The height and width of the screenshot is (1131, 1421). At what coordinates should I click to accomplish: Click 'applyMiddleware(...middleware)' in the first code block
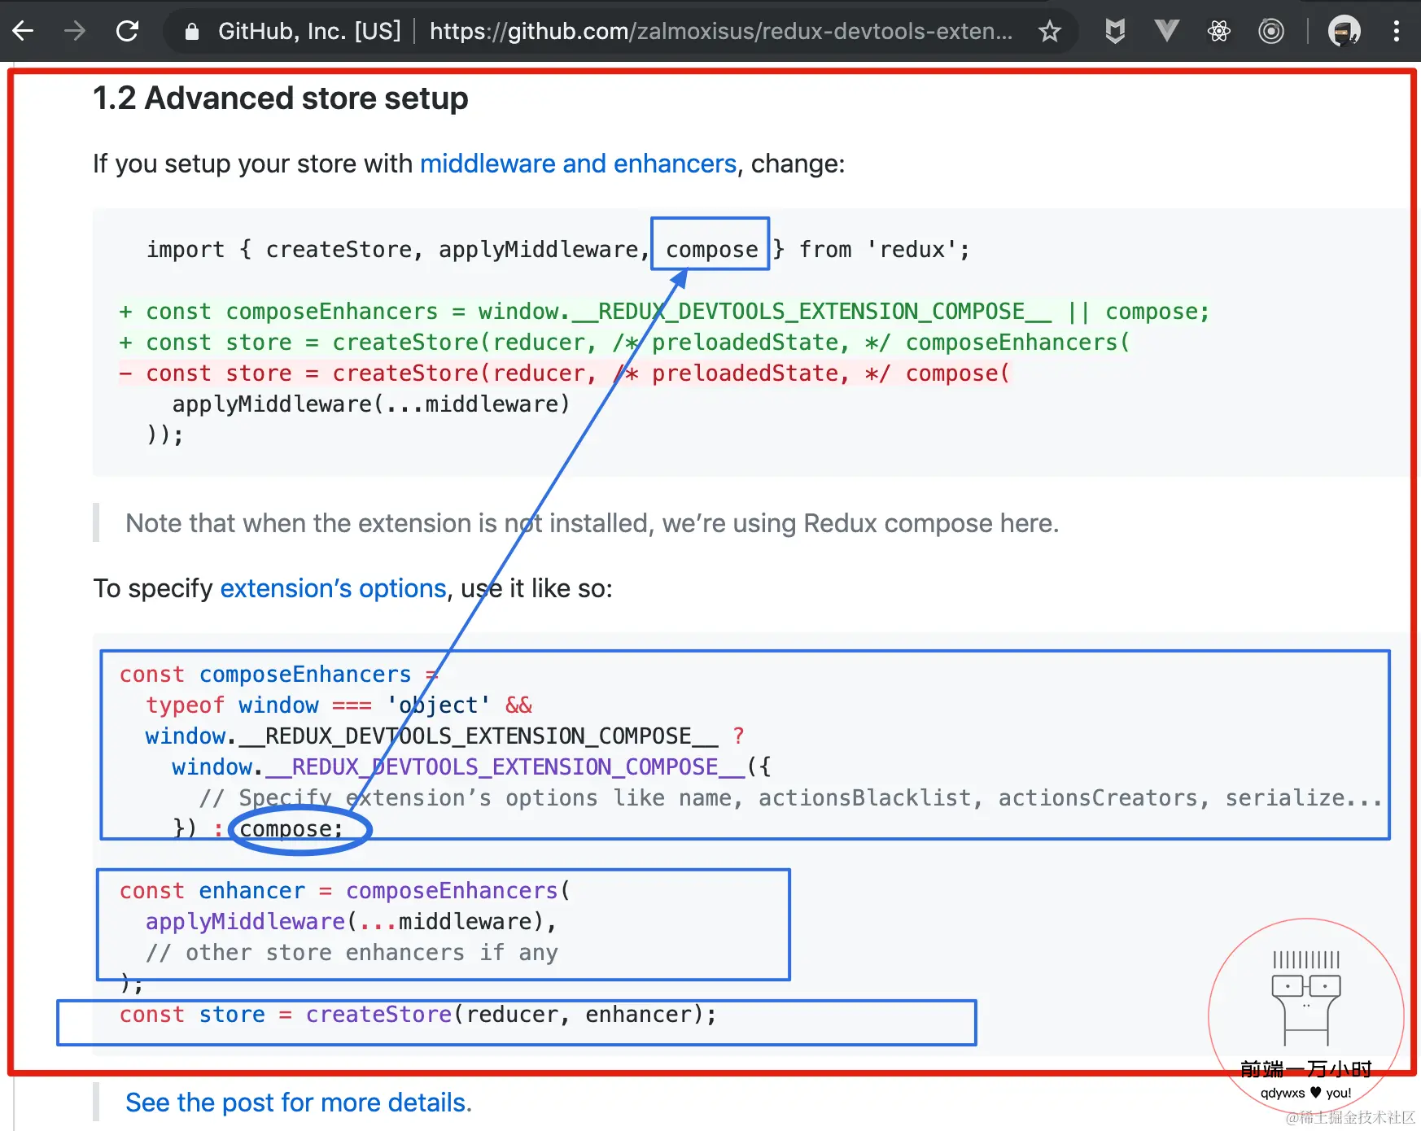coord(371,404)
